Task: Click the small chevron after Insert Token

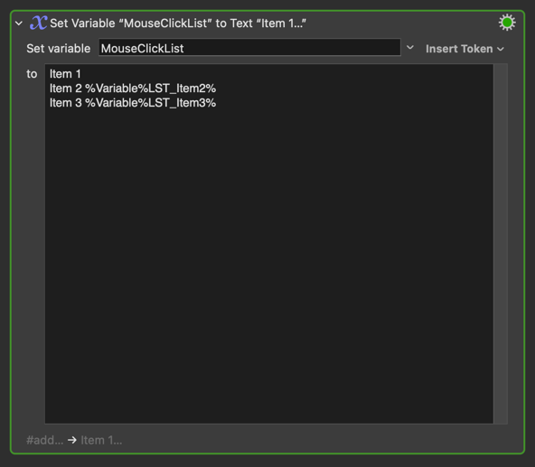Action: click(501, 49)
